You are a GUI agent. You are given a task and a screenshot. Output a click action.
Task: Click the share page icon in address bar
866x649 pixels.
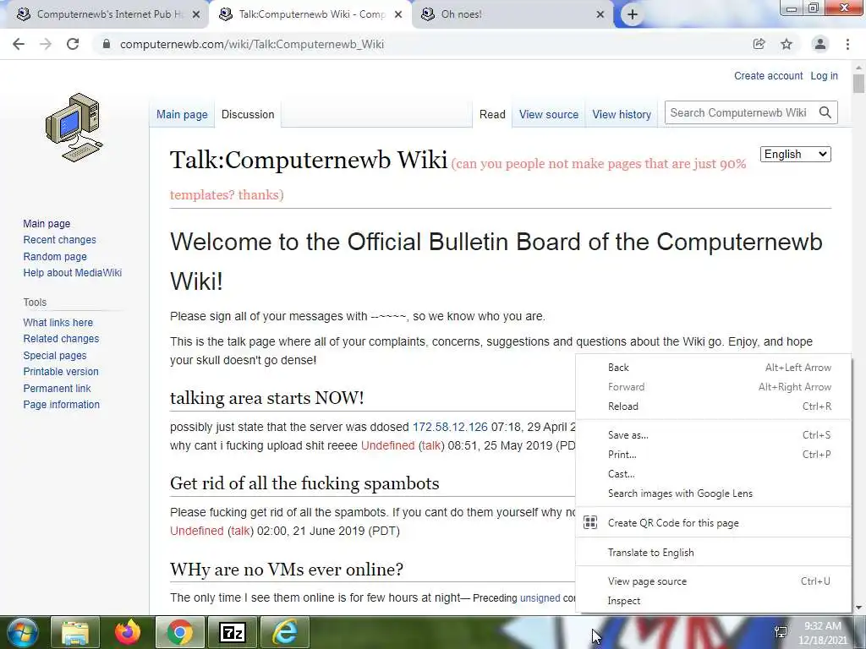[x=759, y=44]
